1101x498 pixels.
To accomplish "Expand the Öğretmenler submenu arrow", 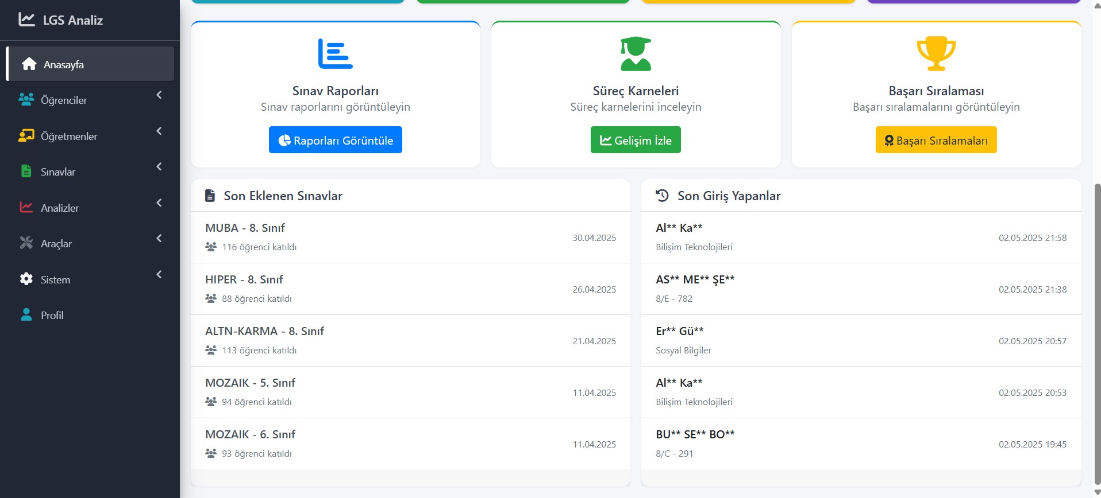I will click(x=159, y=131).
